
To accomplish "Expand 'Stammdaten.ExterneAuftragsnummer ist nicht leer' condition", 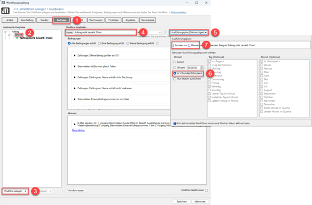I will click(x=74, y=99).
